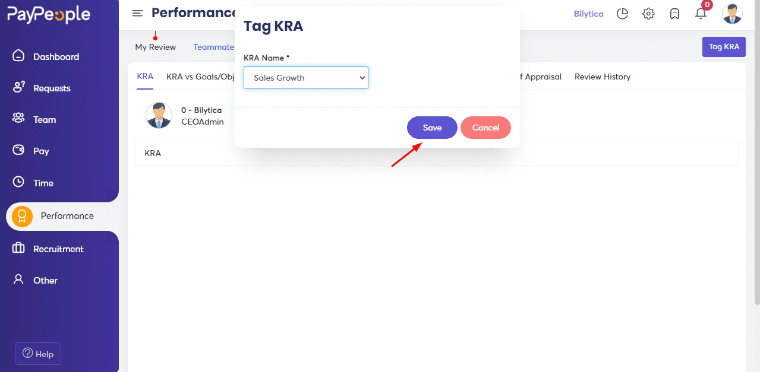Image resolution: width=760 pixels, height=372 pixels.
Task: Click the Time clock icon in sidebar
Action: [x=18, y=182]
